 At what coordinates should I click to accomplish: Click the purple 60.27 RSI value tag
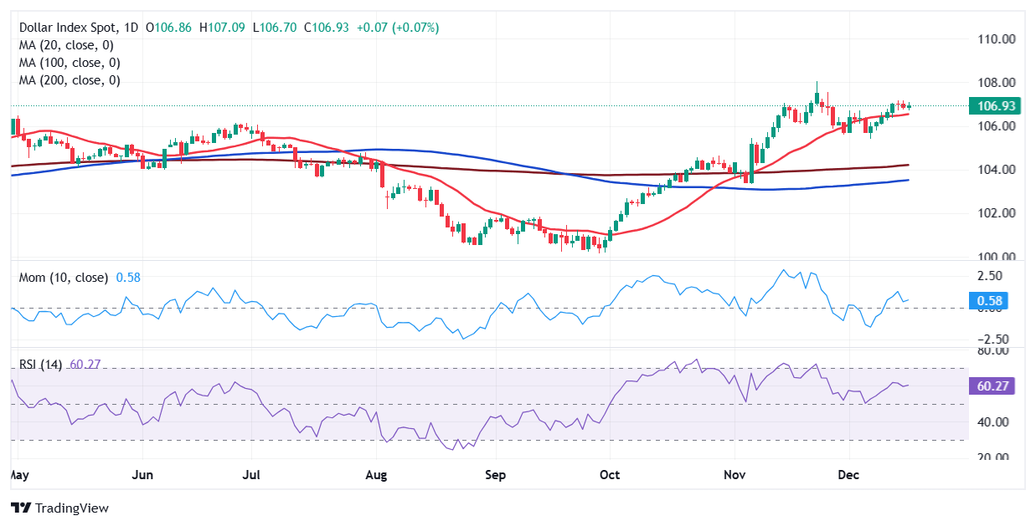[991, 386]
